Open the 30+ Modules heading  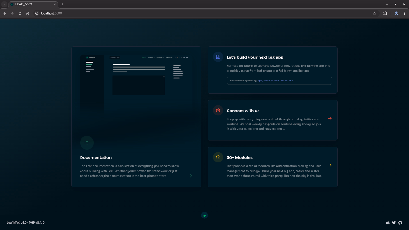(x=240, y=157)
